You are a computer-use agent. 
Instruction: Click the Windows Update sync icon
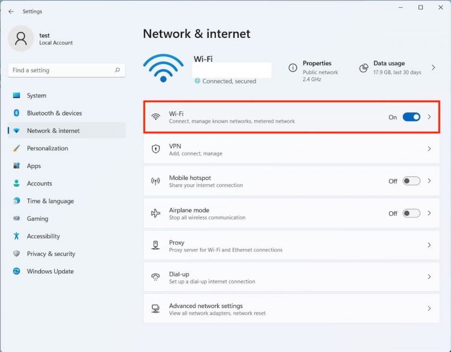click(x=16, y=271)
